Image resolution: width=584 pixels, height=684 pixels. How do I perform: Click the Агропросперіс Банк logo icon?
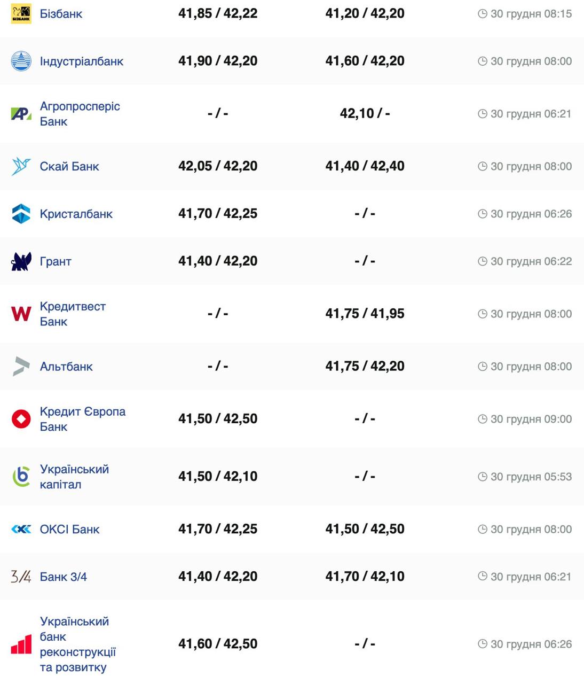coord(21,113)
